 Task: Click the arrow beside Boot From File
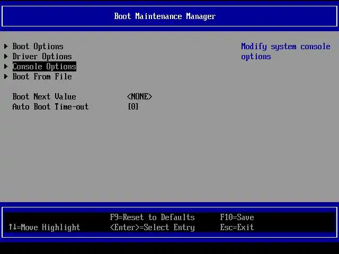click(x=6, y=76)
